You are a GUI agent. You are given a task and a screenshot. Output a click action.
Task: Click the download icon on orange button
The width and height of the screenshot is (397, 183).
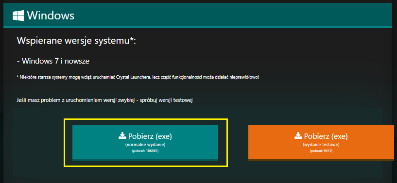tap(298, 136)
